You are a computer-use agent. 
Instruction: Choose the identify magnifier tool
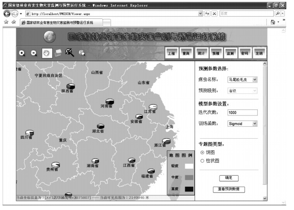(69, 52)
